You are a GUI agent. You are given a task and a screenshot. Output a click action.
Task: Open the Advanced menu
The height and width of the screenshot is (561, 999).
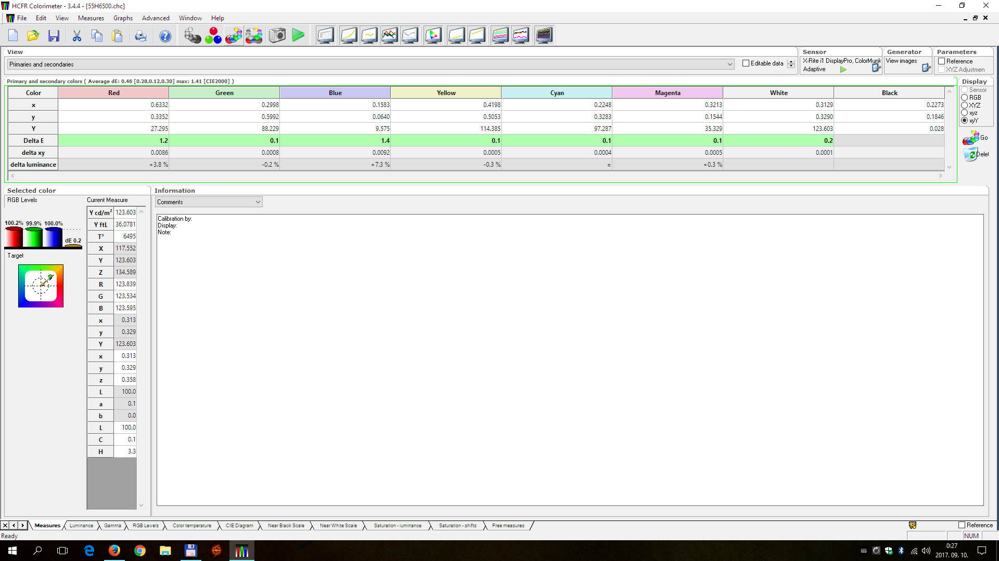[x=156, y=18]
